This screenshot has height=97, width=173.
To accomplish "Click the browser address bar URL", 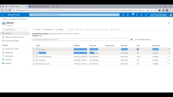I will (81, 10).
